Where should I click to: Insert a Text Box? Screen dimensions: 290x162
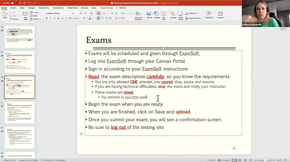164,16
